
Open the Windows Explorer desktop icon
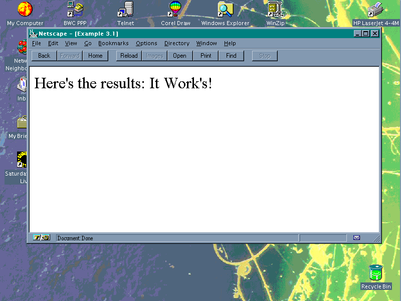coord(225,9)
